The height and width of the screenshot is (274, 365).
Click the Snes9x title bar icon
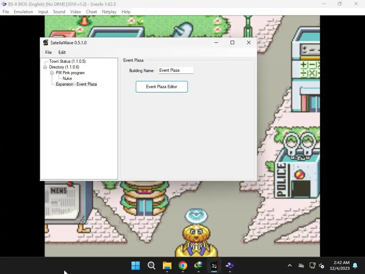click(4, 4)
